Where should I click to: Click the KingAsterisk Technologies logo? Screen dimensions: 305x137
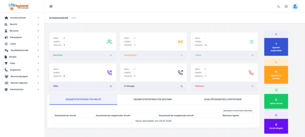click(x=19, y=6)
